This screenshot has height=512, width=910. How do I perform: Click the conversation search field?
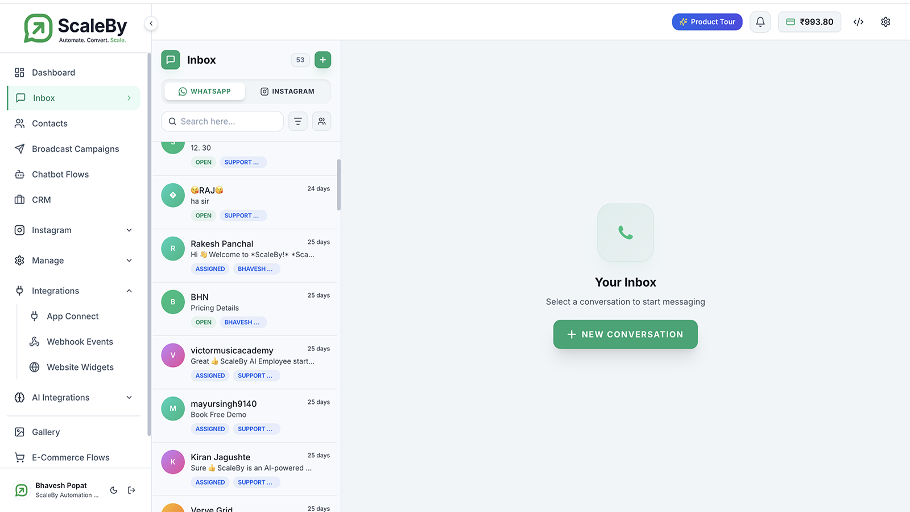222,121
